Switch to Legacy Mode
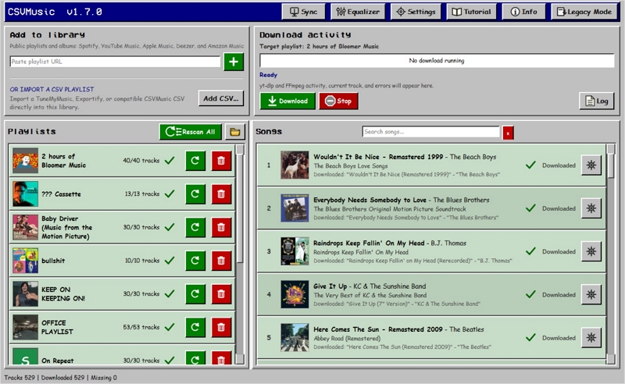This screenshot has height=384, width=625. pos(584,12)
